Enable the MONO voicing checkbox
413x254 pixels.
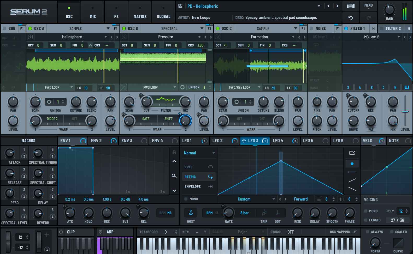(x=366, y=211)
